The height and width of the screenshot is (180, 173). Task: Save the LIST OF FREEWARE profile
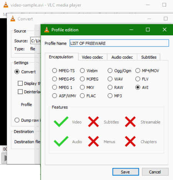pyautogui.click(x=126, y=172)
